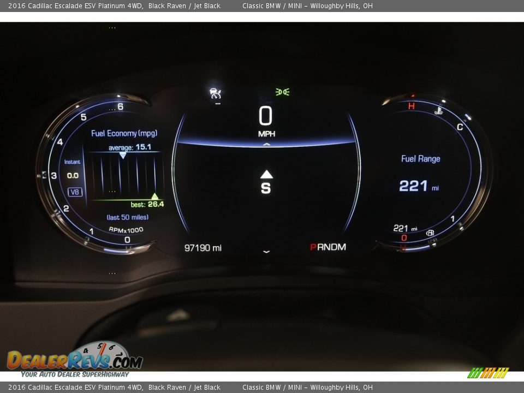Viewport: 524px width, 393px height.
Task: Select the fuel economy history bar graph
Action: coord(126,176)
